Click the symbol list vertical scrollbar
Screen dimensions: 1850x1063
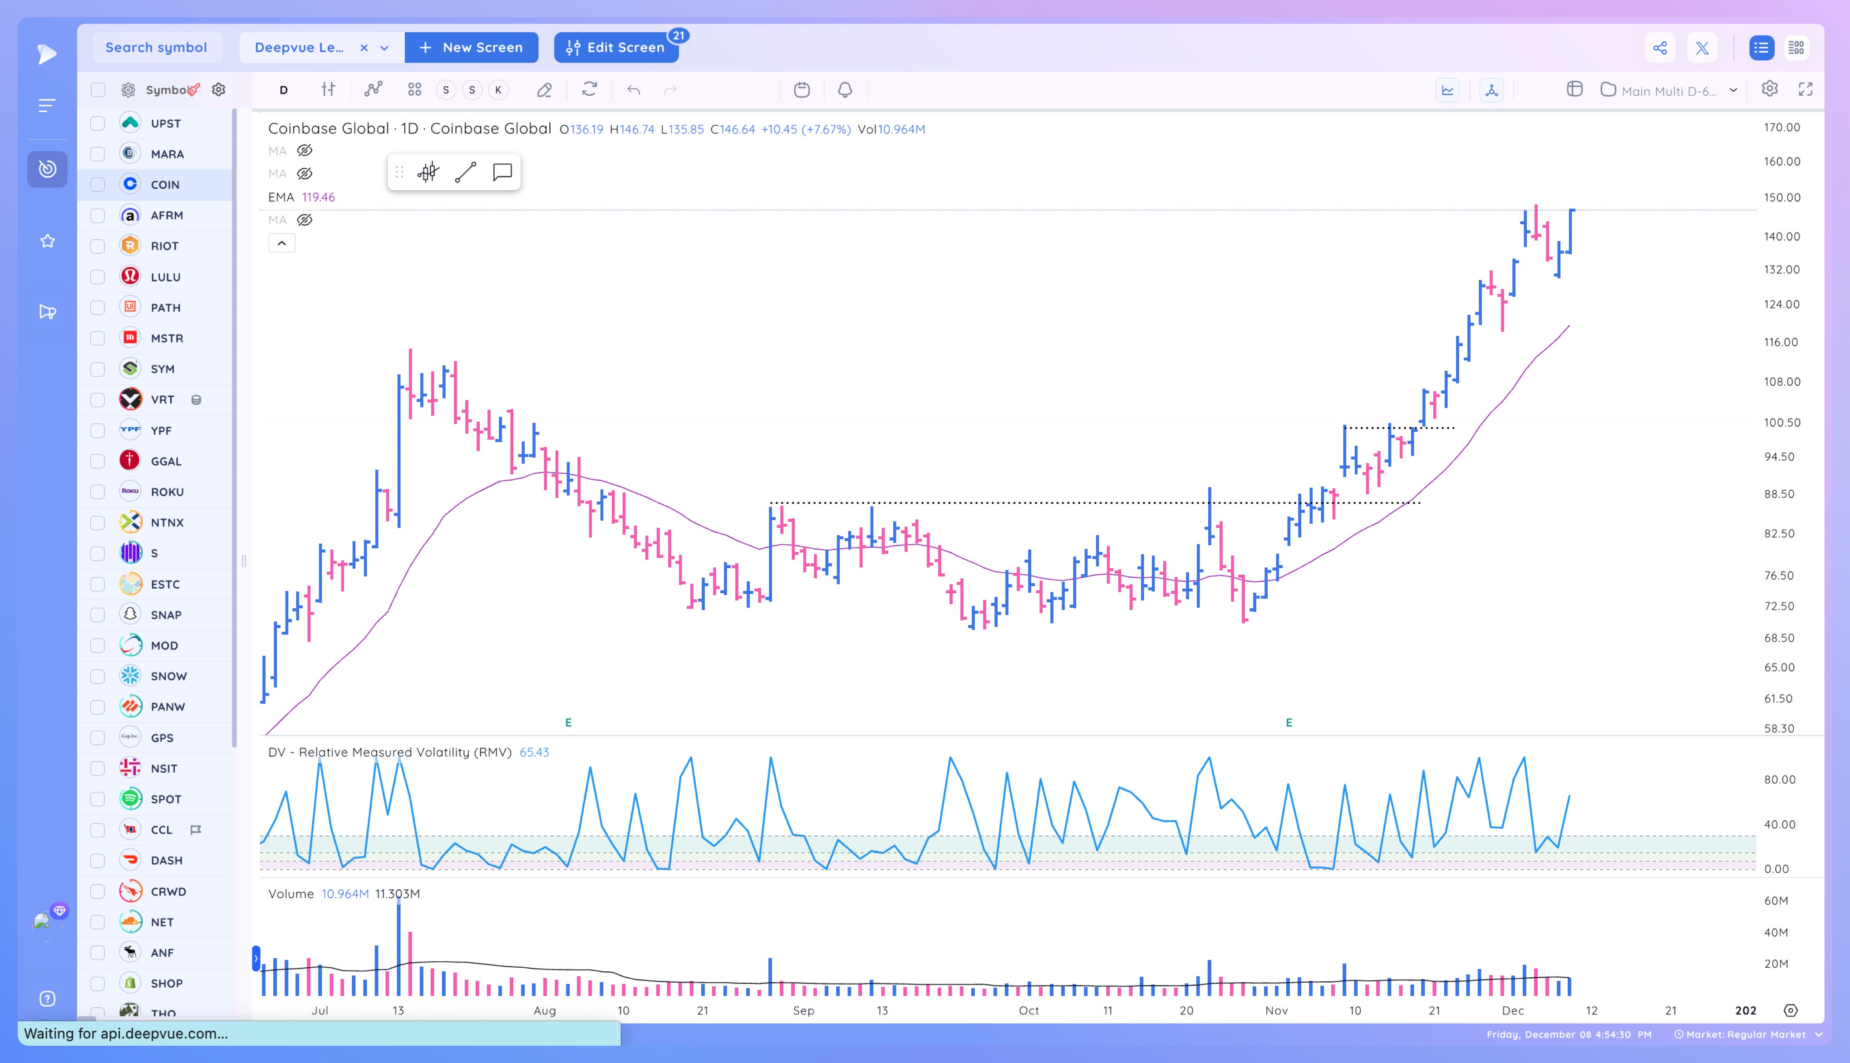234,427
